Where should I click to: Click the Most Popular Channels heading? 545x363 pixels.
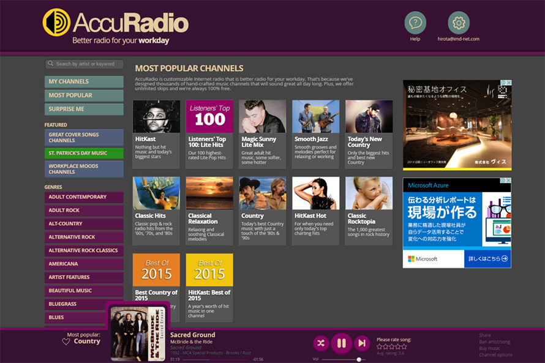[189, 68]
